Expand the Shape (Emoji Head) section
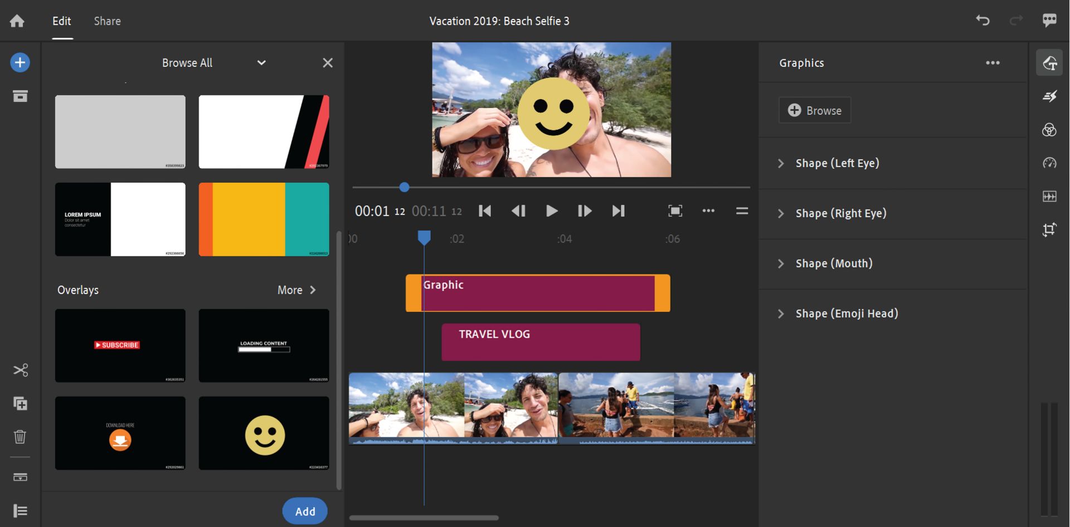This screenshot has width=1070, height=527. 781,313
